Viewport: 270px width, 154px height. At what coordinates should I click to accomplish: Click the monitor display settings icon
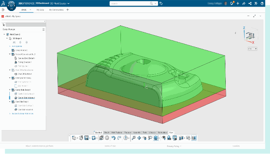pyautogui.click(x=175, y=138)
